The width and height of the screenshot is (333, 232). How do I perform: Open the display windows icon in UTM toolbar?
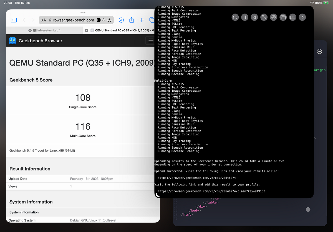(283, 17)
